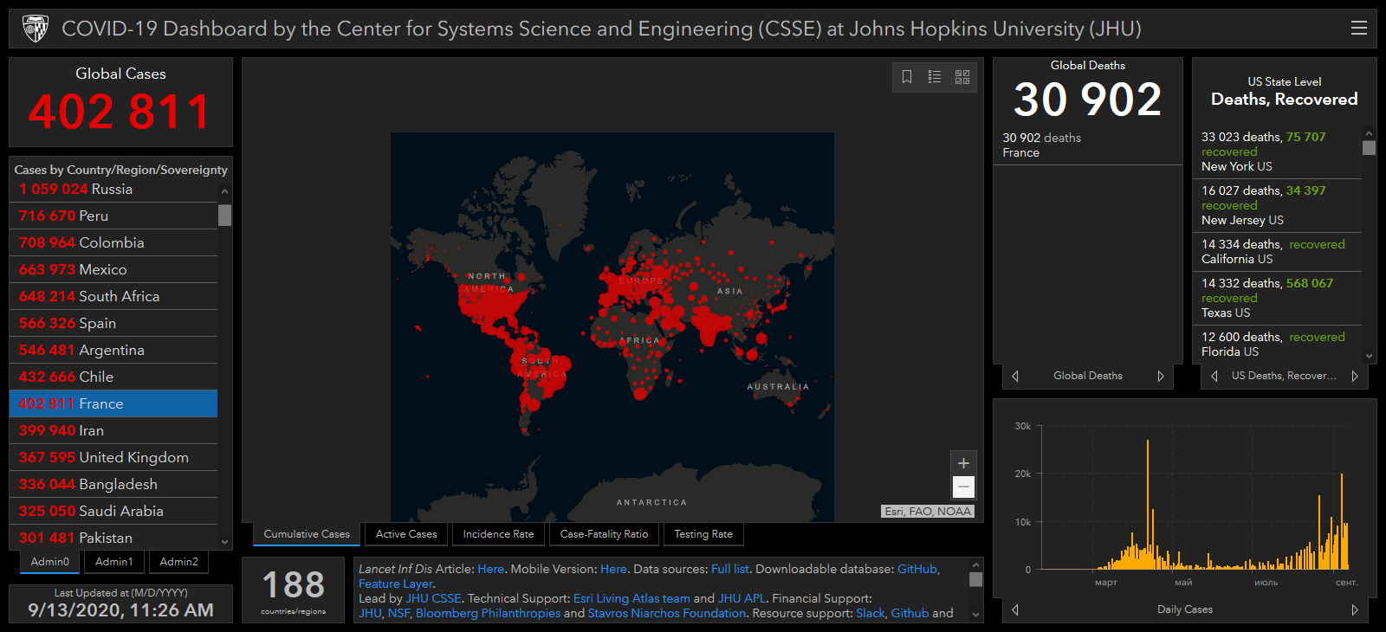This screenshot has height=632, width=1386.
Task: Switch to Cumulative Cases map tab
Action: [x=307, y=534]
